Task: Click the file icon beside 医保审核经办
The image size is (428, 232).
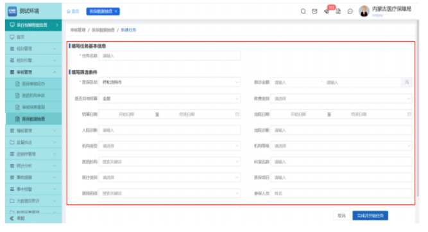Action: [x=17, y=84]
